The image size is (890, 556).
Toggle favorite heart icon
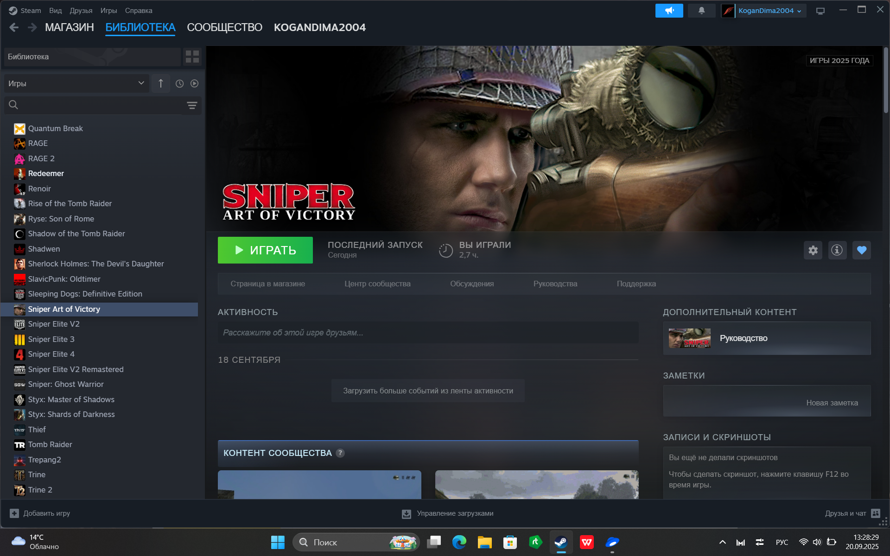coord(861,250)
